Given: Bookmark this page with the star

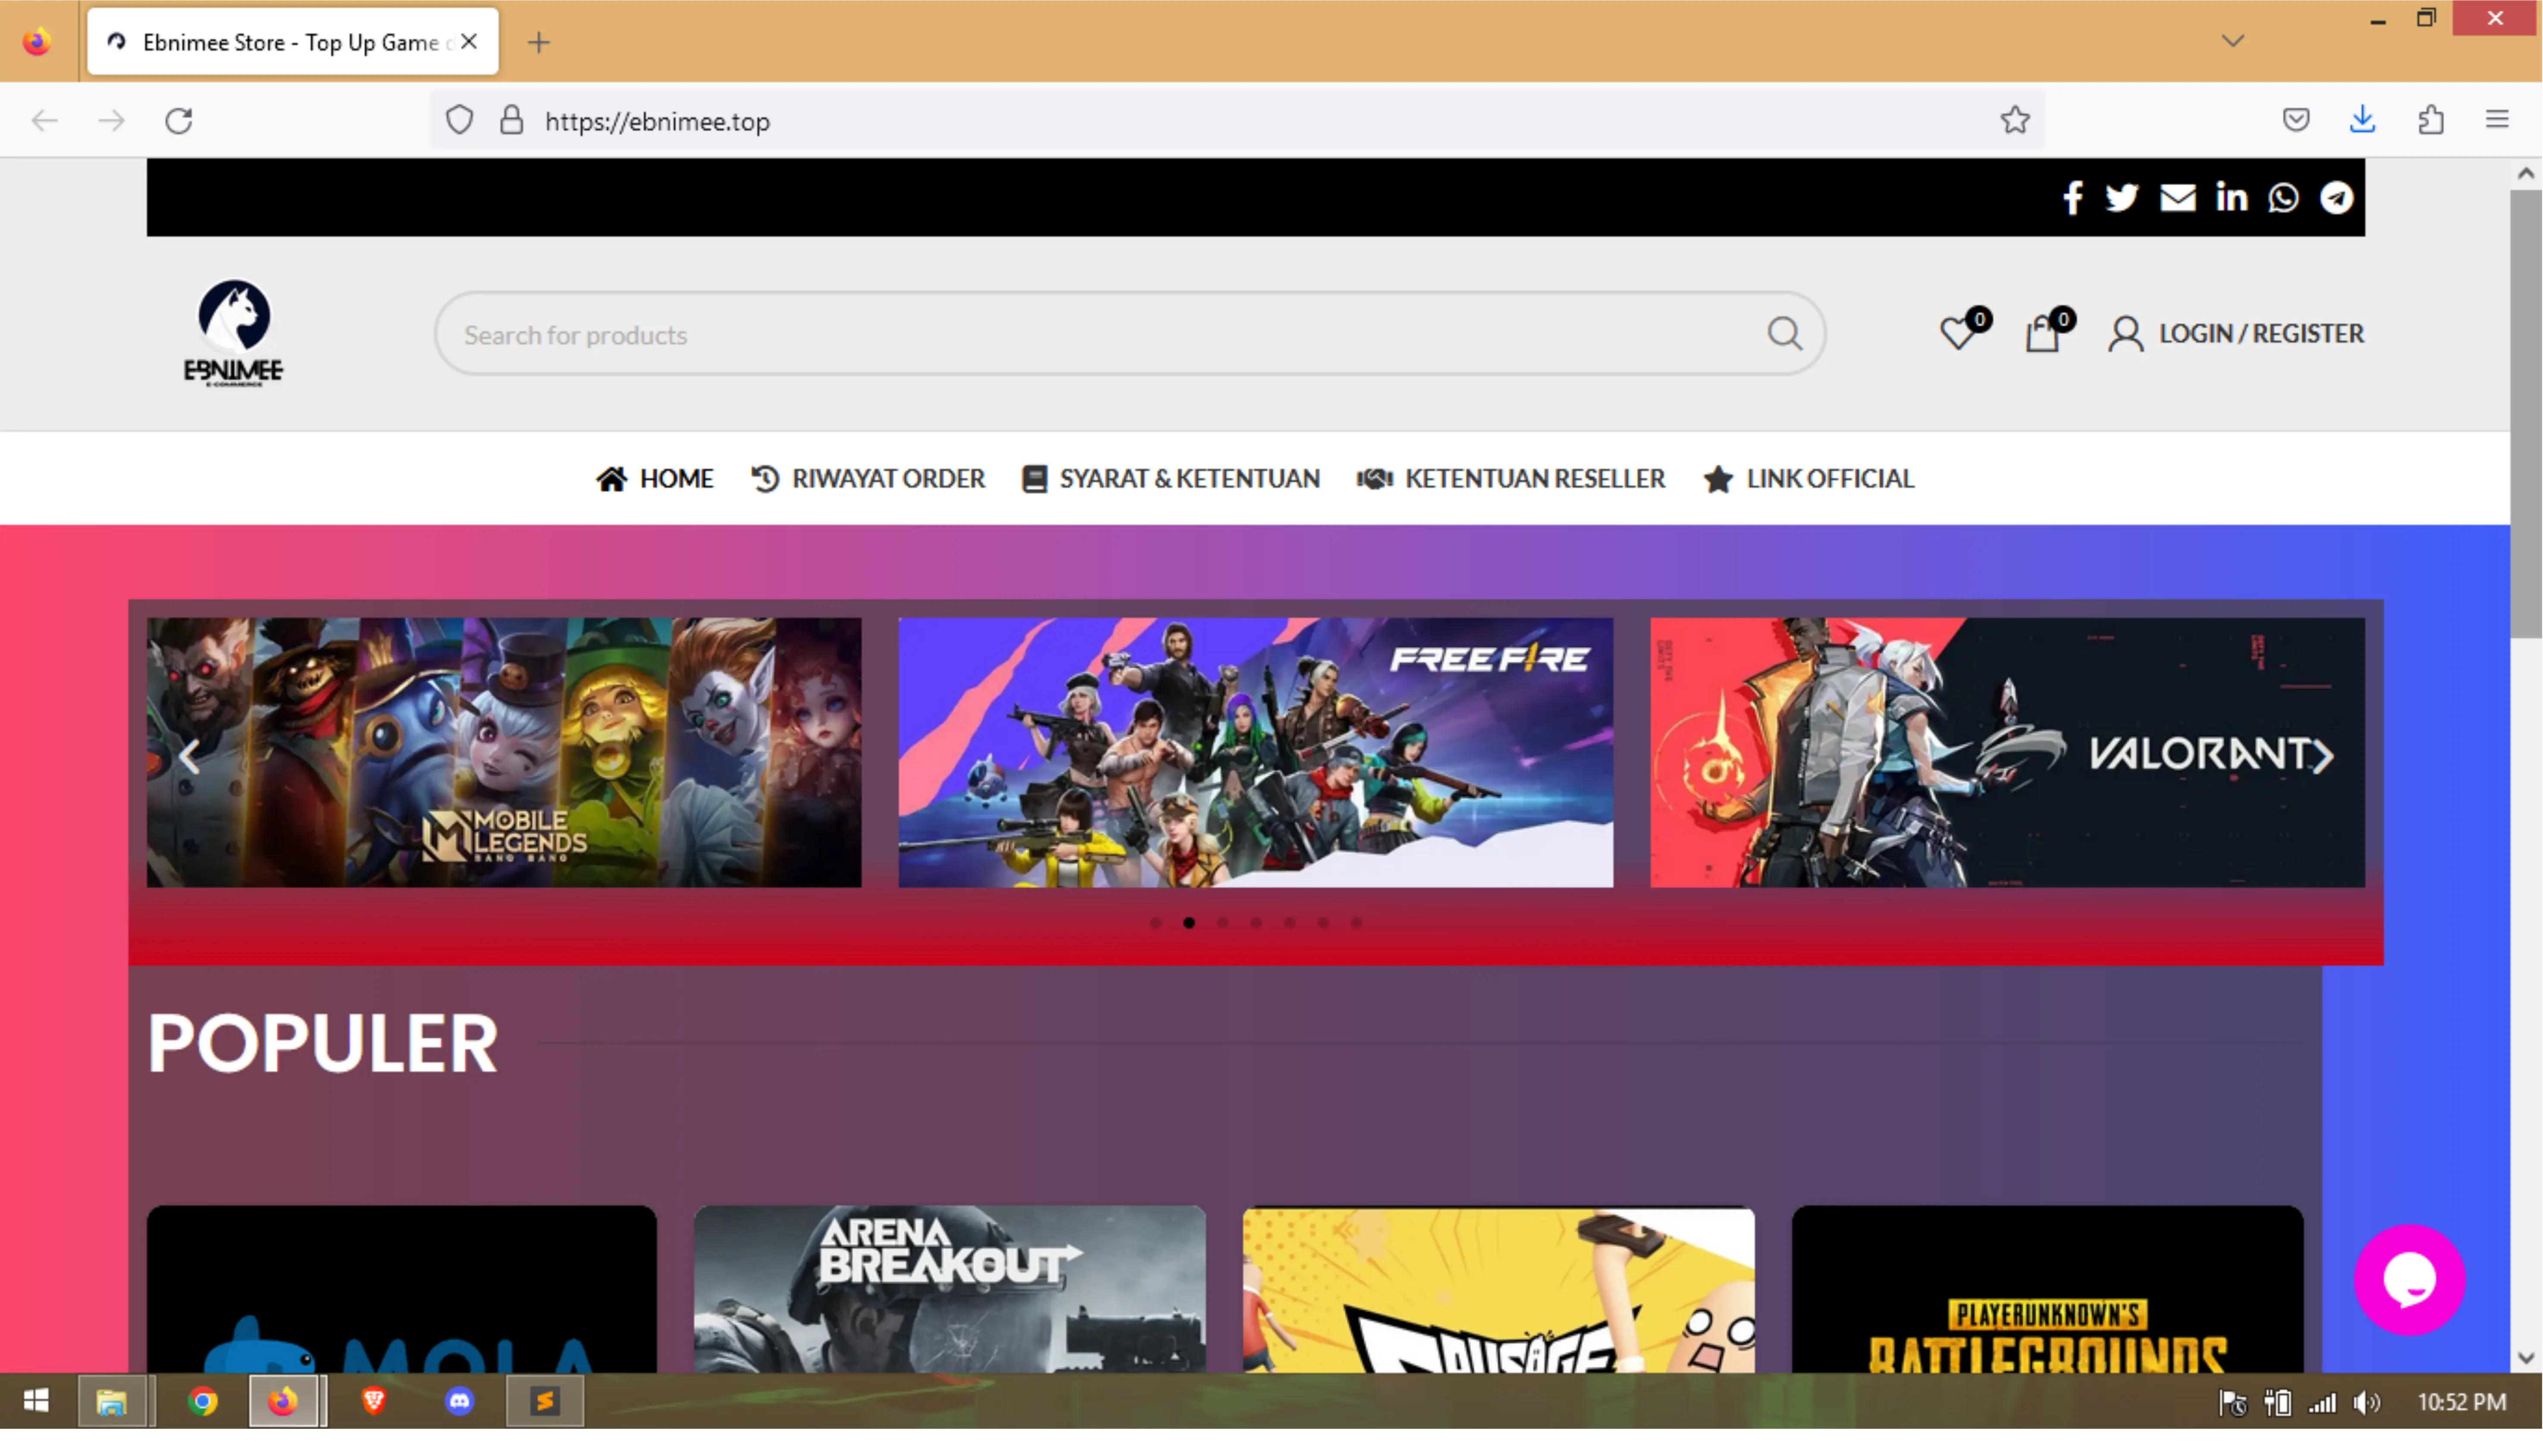Looking at the screenshot, I should (x=2015, y=121).
